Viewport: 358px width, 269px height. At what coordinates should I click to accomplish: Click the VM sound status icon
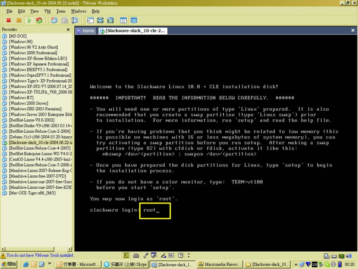(349, 256)
